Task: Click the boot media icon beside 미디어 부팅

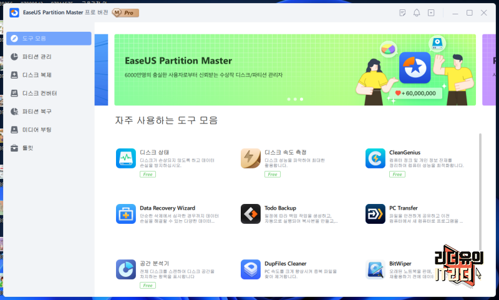Action: pos(14,130)
